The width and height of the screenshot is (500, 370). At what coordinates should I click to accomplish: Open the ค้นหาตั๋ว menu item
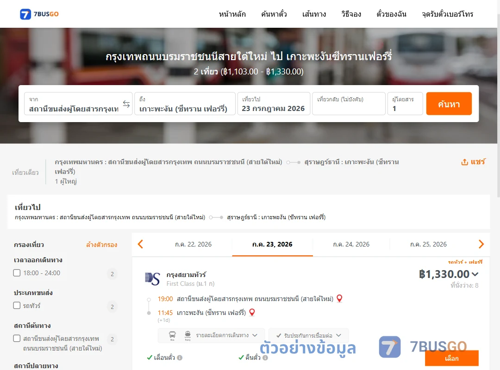pos(274,14)
